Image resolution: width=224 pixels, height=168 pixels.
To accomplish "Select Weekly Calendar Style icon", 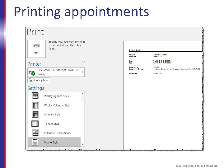I will (x=35, y=105).
